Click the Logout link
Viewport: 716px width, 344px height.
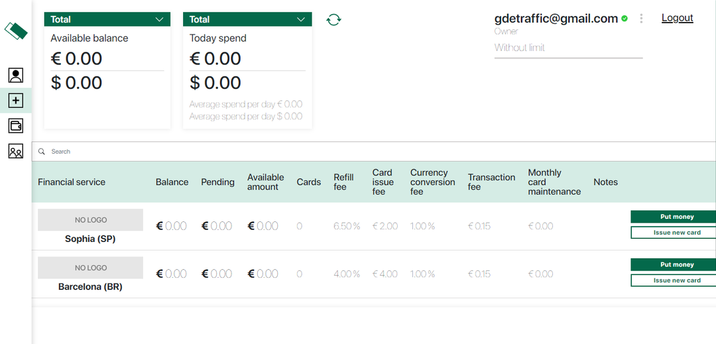coord(677,18)
